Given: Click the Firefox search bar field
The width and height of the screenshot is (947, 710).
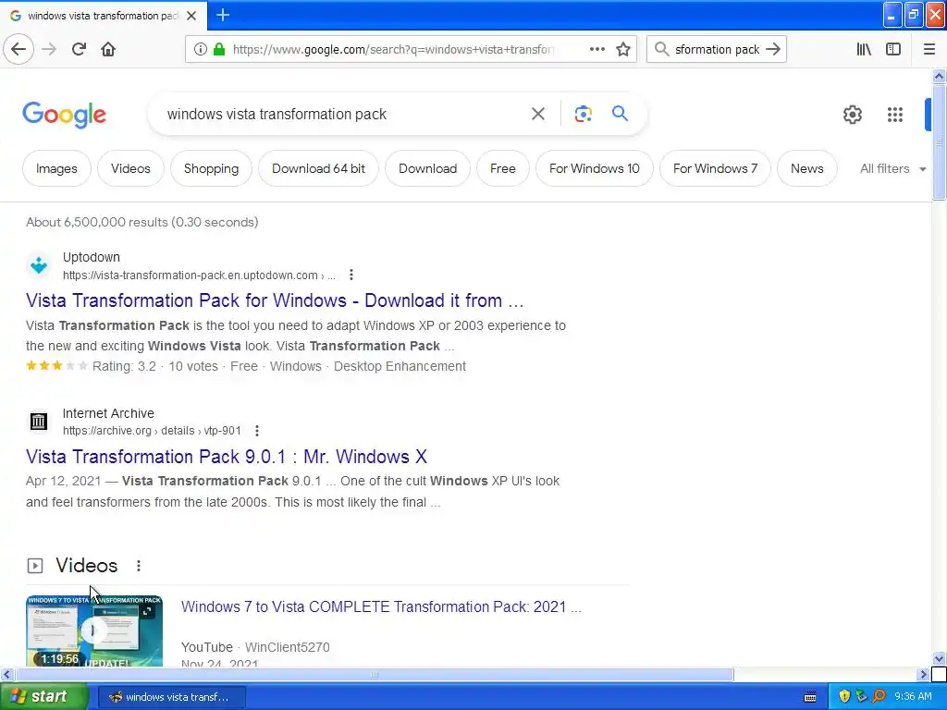Looking at the screenshot, I should pos(717,49).
